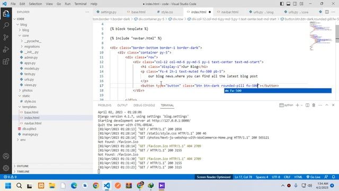Viewport: 339px width, 191px height.
Task: Open the Debug Console panel tab
Action: [144, 105]
